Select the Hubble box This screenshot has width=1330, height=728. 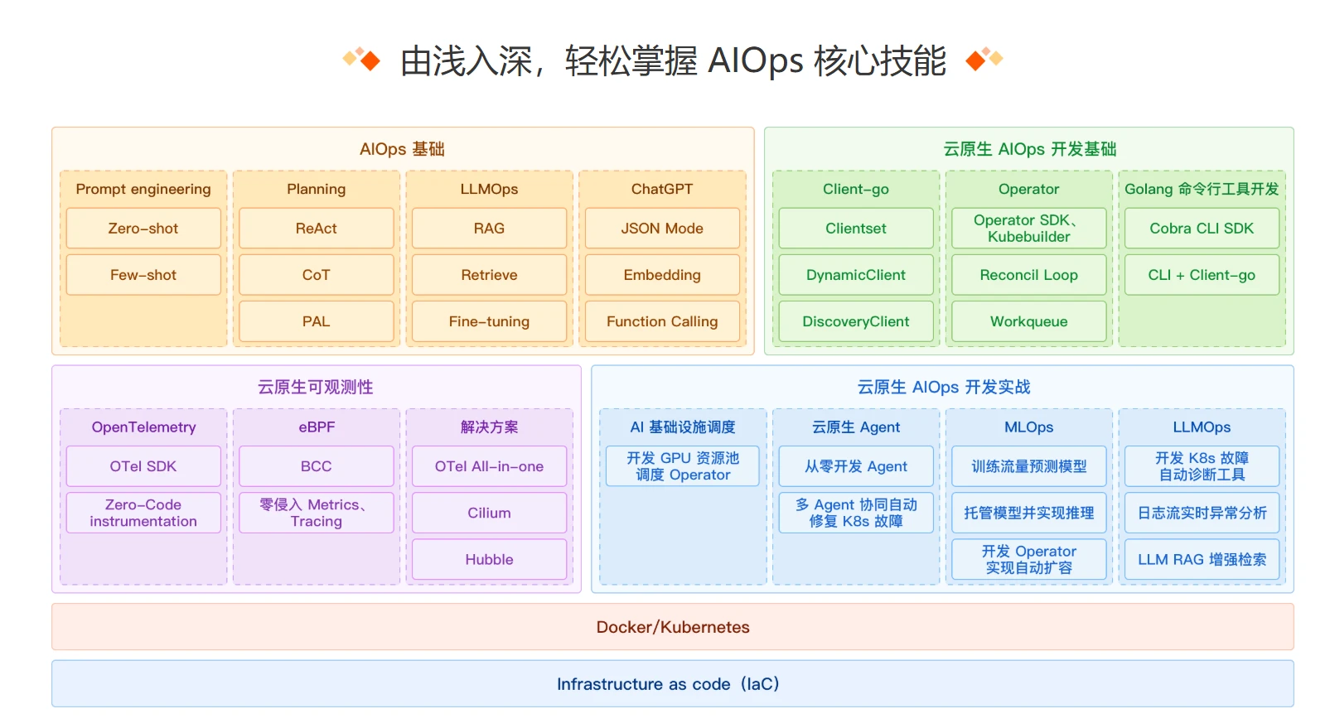490,559
